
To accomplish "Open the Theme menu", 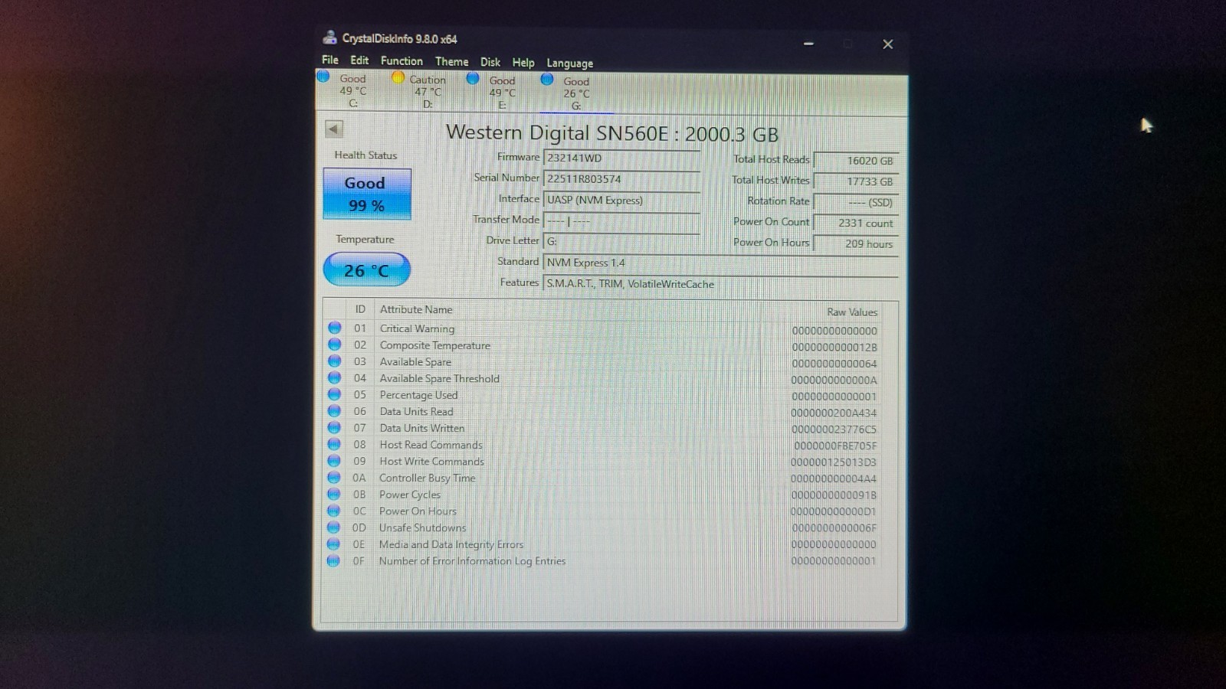I will (x=452, y=62).
